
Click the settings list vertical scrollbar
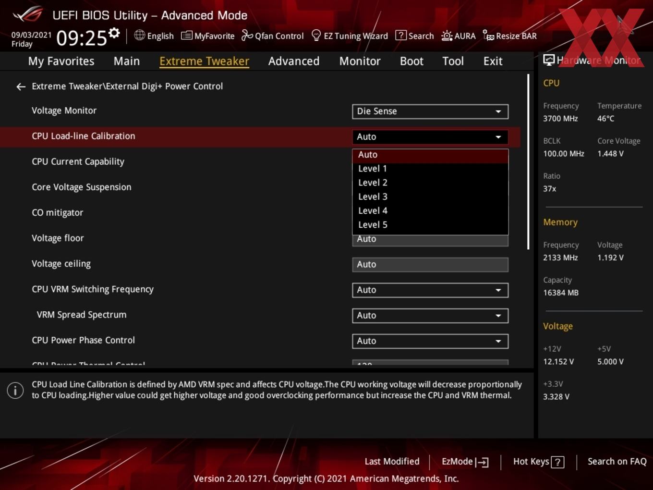pyautogui.click(x=528, y=161)
